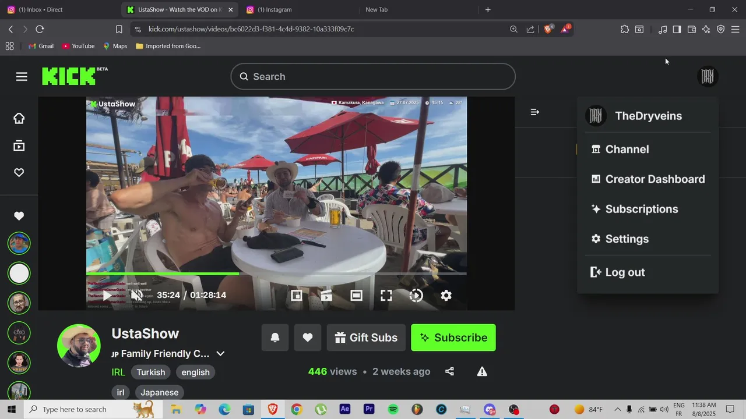
Task: Play the paused UstaShow video
Action: click(107, 295)
